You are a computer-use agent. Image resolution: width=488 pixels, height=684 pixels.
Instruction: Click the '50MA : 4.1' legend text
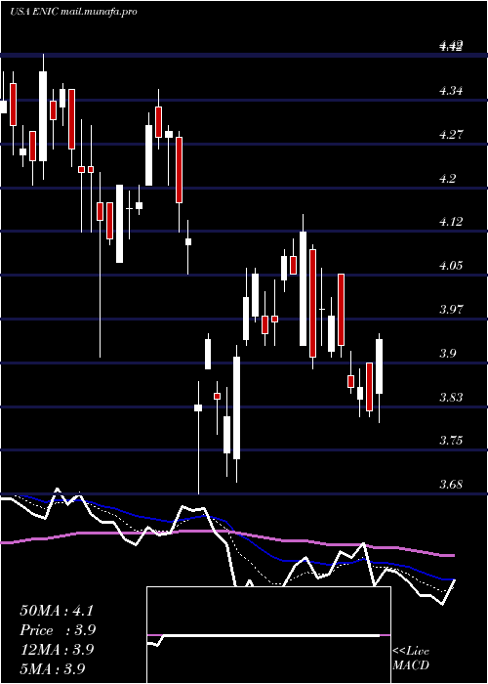point(57,611)
